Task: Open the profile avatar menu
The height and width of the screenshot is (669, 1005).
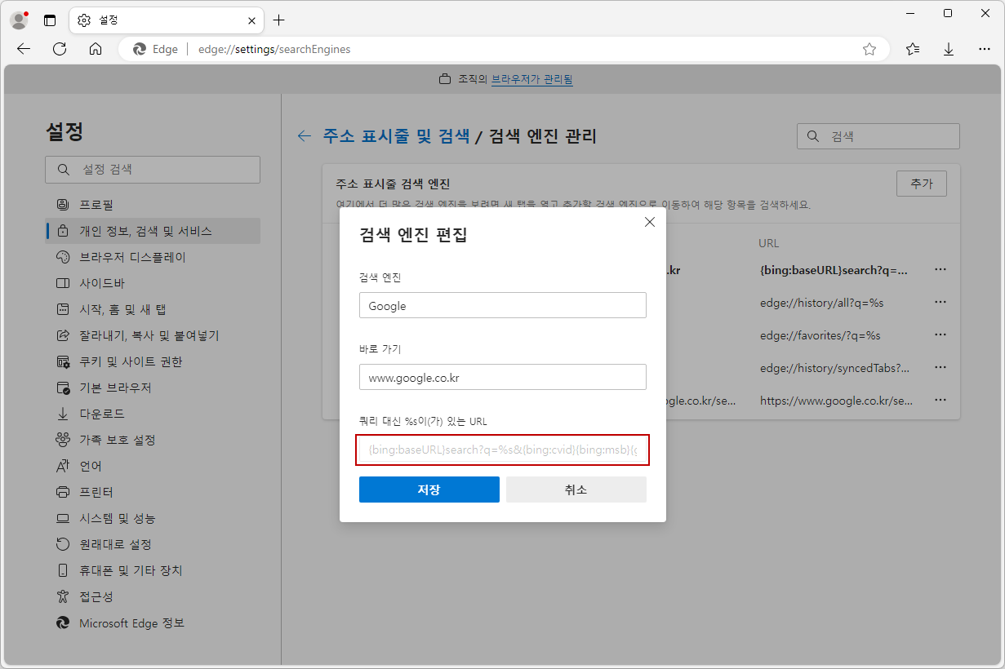Action: 20,20
